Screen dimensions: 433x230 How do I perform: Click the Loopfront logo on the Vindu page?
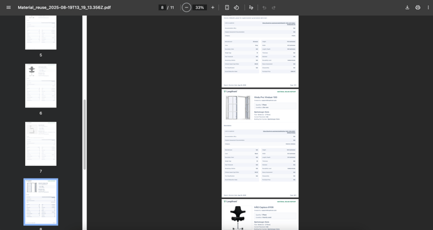pyautogui.click(x=230, y=92)
